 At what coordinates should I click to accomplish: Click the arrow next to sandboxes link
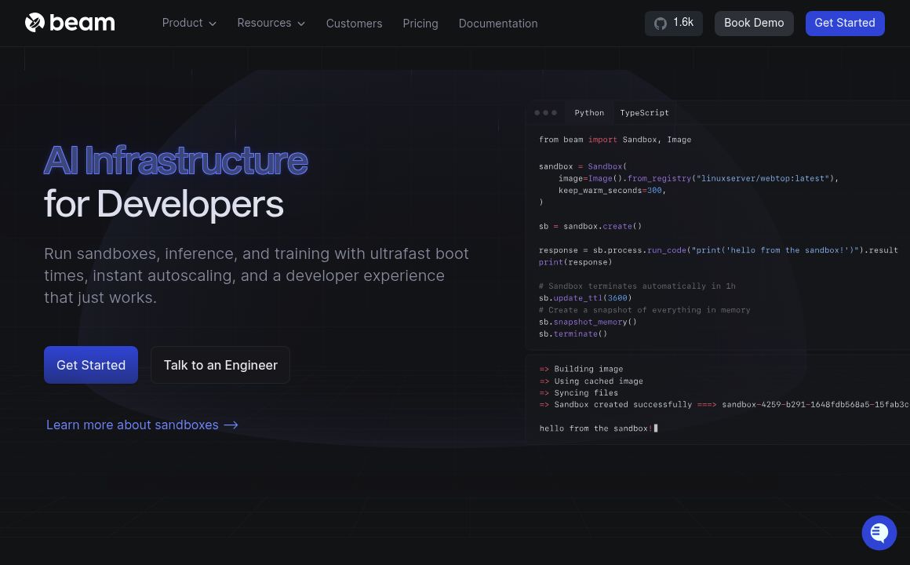point(231,425)
